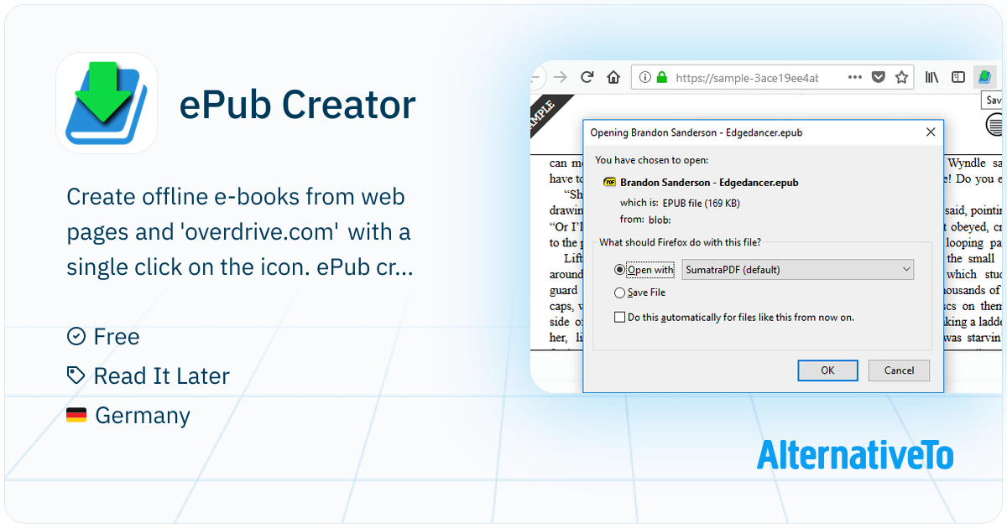
Task: Click the Free label
Action: [x=117, y=337]
